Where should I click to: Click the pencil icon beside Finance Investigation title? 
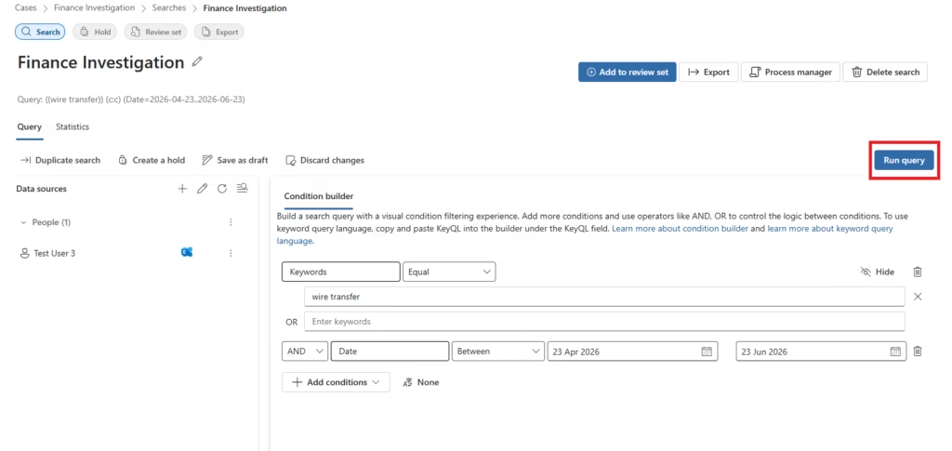click(197, 62)
